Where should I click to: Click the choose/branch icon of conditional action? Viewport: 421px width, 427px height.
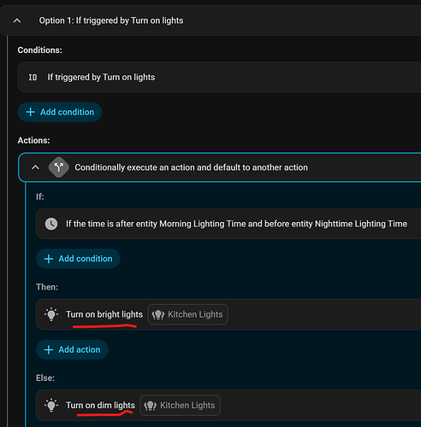[59, 167]
